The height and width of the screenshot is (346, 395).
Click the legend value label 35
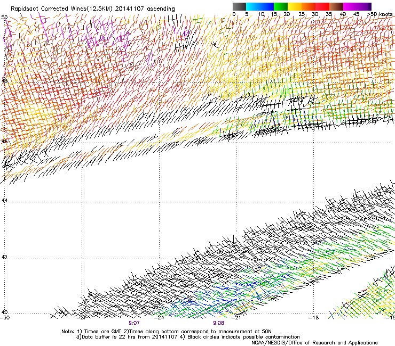click(x=329, y=14)
